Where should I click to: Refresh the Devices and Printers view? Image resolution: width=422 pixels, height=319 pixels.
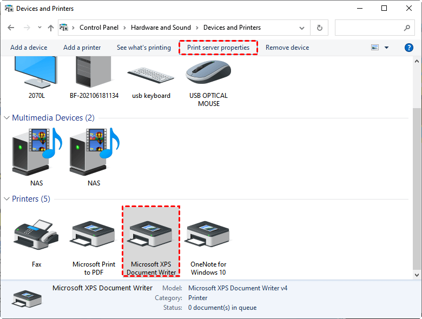319,28
